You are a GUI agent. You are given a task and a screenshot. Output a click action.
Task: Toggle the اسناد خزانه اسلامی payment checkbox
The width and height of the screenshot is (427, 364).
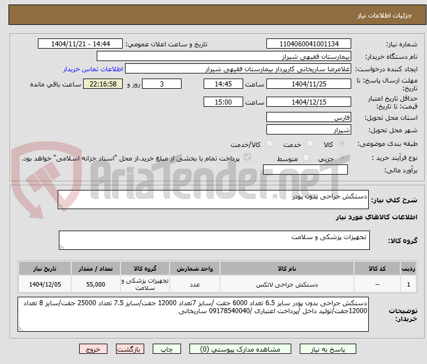coord(247,157)
